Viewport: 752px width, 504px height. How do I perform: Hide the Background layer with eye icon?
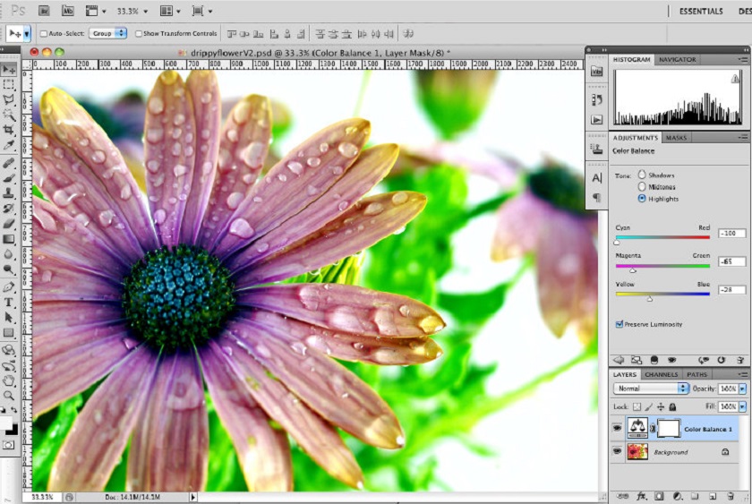point(617,453)
